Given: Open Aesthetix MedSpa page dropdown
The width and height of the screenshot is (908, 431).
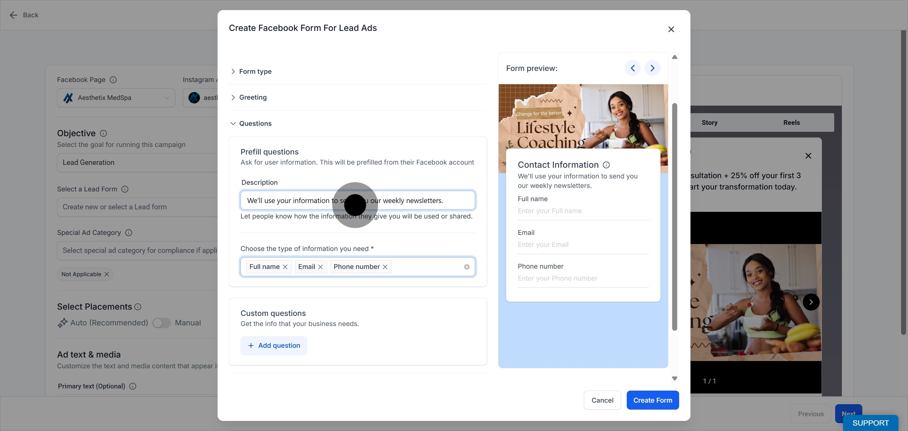Looking at the screenshot, I should [x=116, y=98].
